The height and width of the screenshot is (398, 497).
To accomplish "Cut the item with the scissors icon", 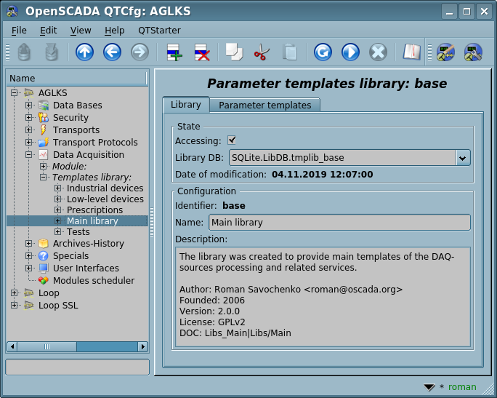I will point(262,52).
